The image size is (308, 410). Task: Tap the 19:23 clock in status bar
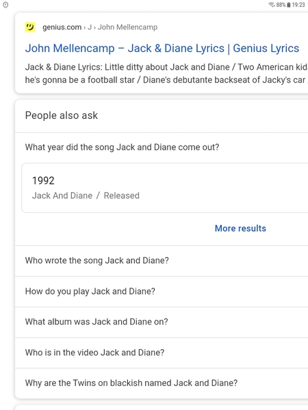(x=298, y=5)
